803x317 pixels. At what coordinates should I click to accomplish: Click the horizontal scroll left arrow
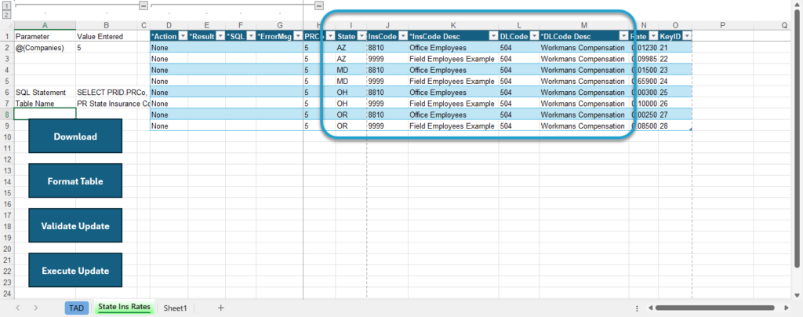(x=649, y=308)
